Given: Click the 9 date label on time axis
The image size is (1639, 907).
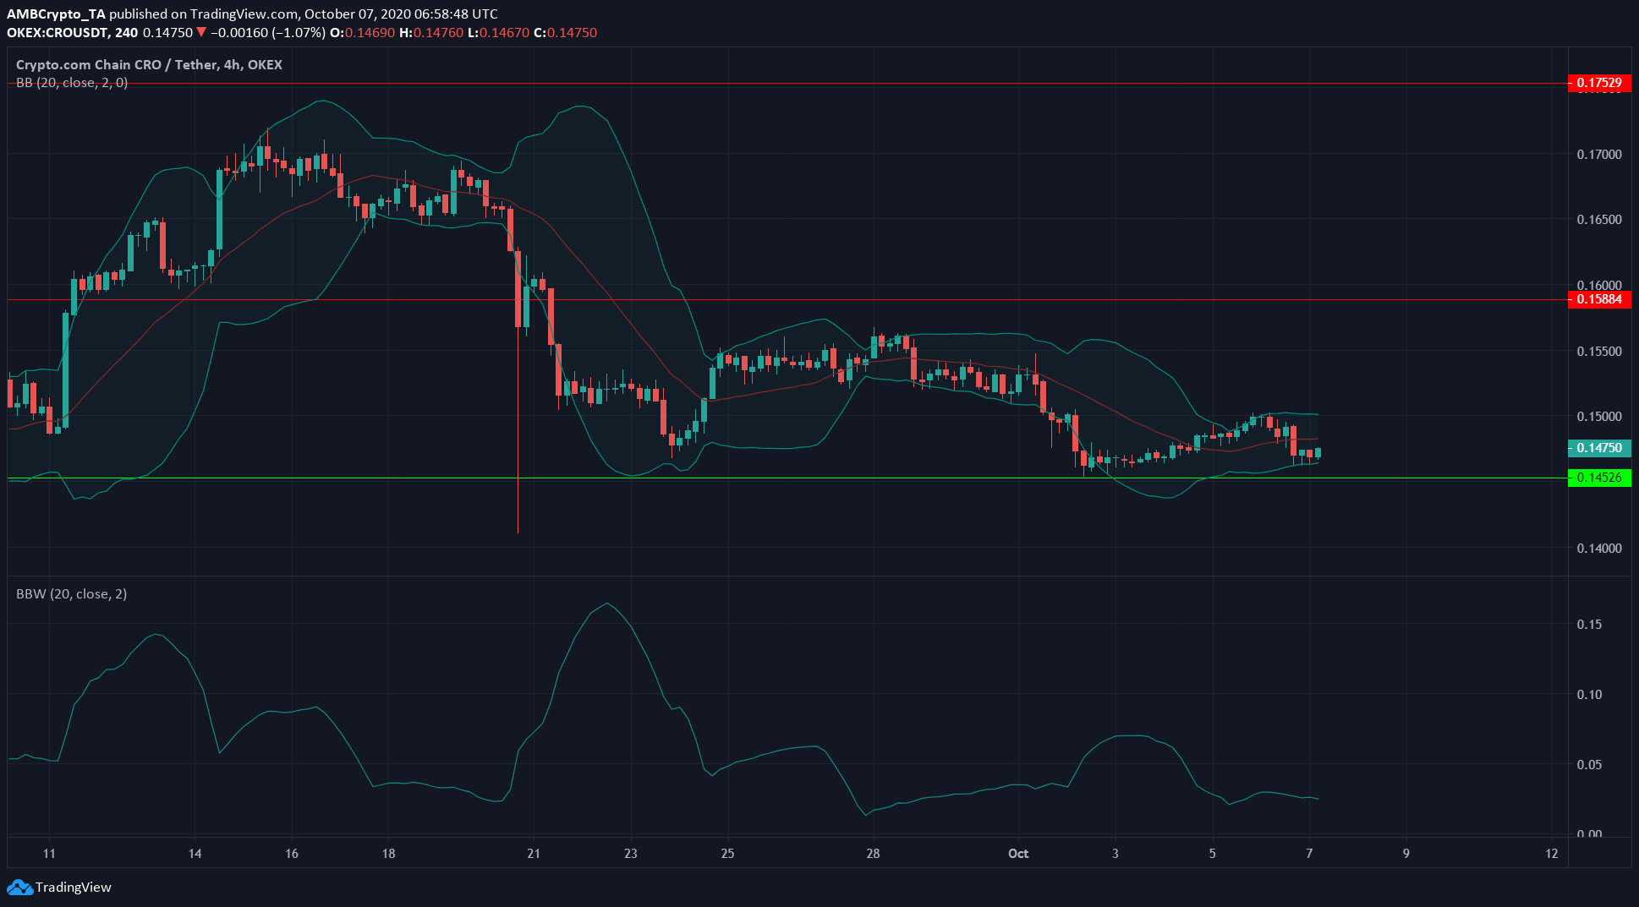Looking at the screenshot, I should 1406,853.
